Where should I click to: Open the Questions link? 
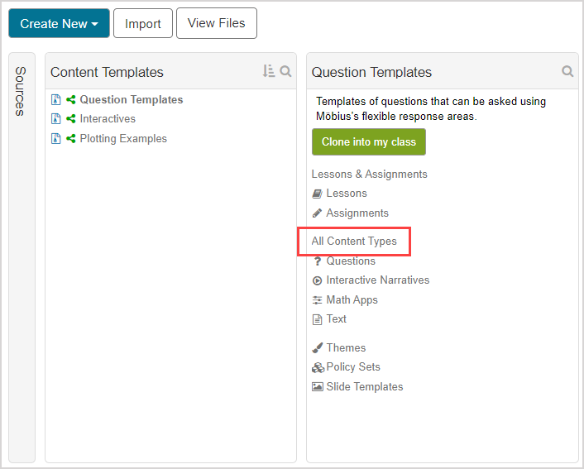pyautogui.click(x=351, y=261)
